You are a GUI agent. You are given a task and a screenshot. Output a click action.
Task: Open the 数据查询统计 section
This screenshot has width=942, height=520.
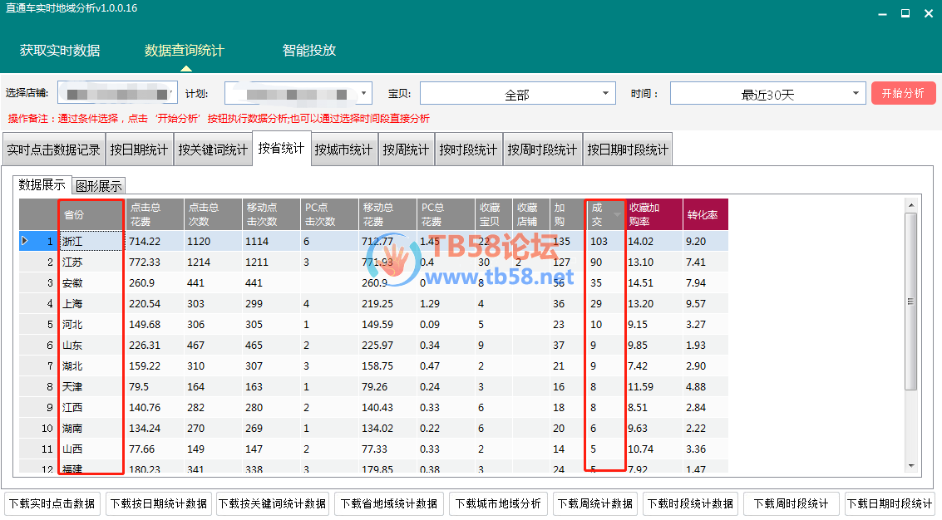(x=185, y=51)
